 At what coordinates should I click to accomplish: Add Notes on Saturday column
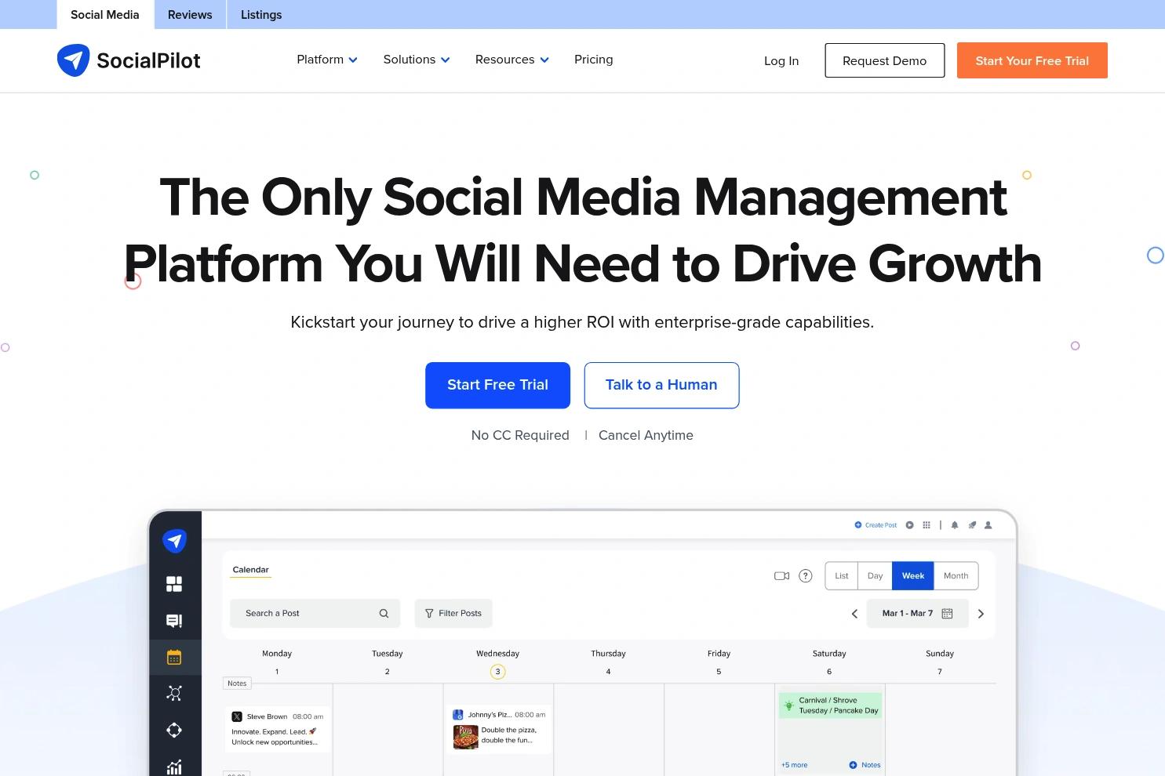(x=865, y=765)
